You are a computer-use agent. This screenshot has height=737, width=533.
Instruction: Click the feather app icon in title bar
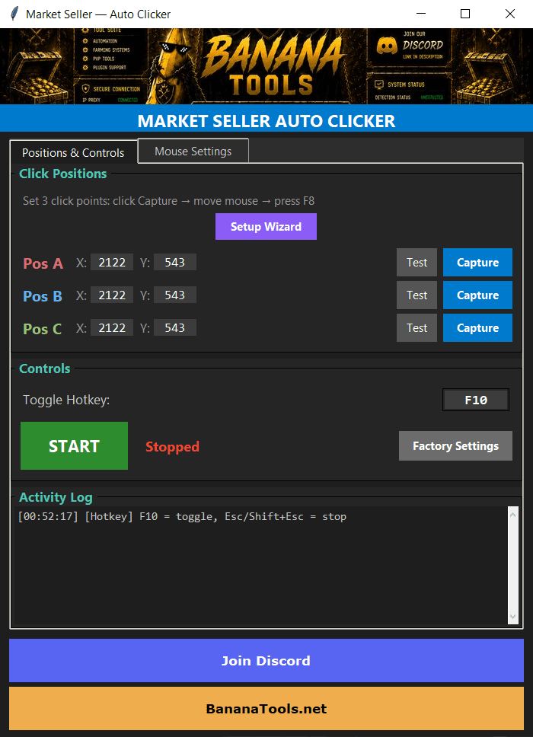(x=14, y=14)
